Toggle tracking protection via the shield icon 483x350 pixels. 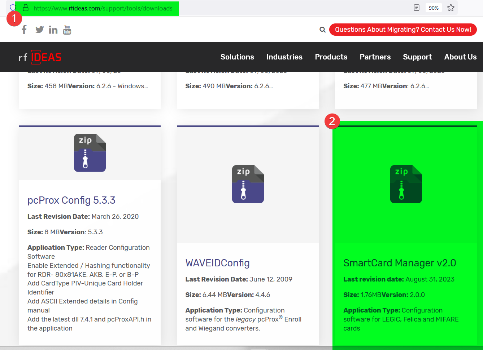coord(13,7)
